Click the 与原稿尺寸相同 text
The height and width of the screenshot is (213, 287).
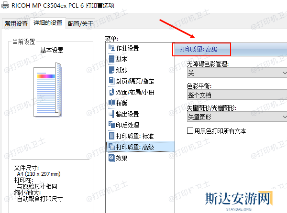pyautogui.click(x=37, y=186)
